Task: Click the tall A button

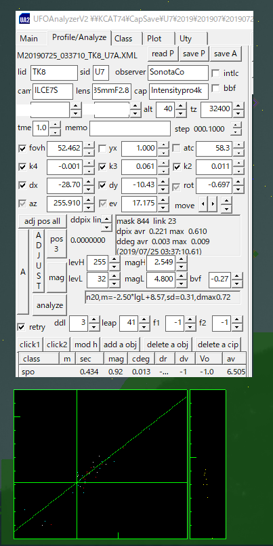Action: [x=23, y=272]
